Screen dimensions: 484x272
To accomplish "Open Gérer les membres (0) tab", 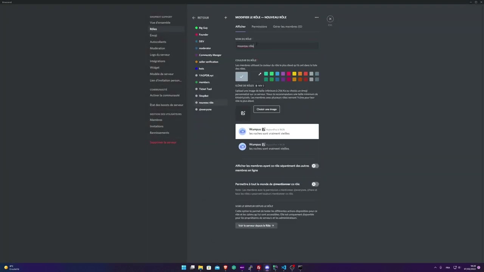I will click(287, 26).
